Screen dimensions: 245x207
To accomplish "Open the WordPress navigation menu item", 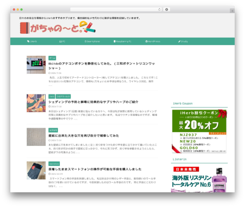I will (x=153, y=42).
